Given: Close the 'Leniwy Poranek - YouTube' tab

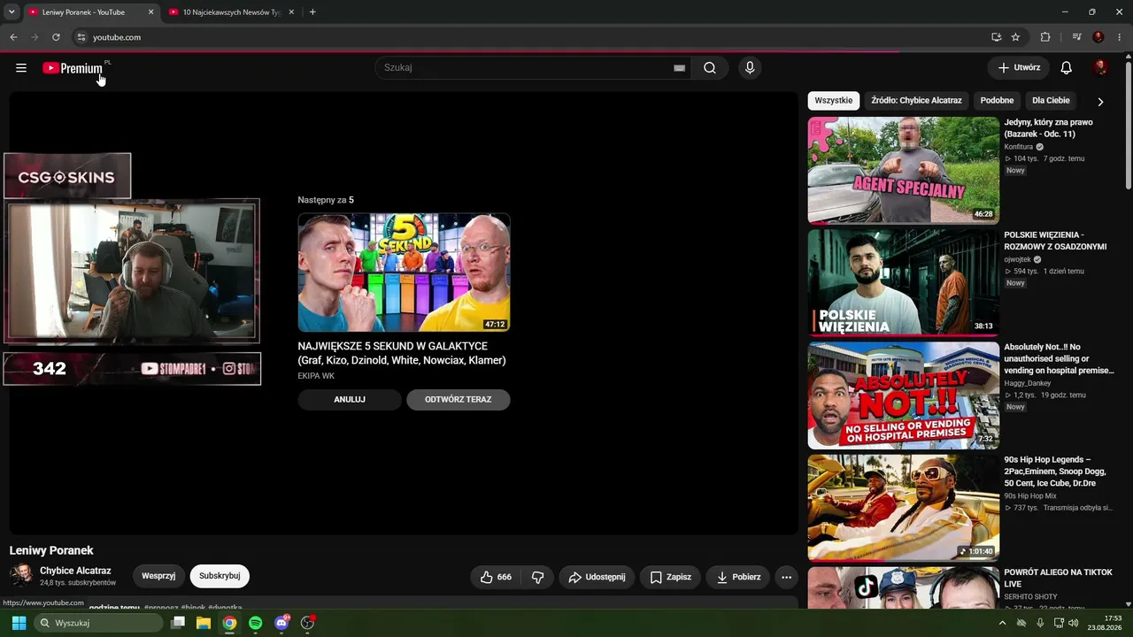Looking at the screenshot, I should (150, 12).
